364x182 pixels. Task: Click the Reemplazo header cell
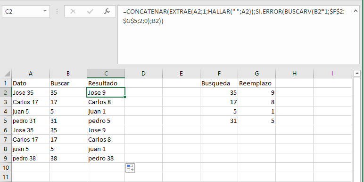[257, 83]
